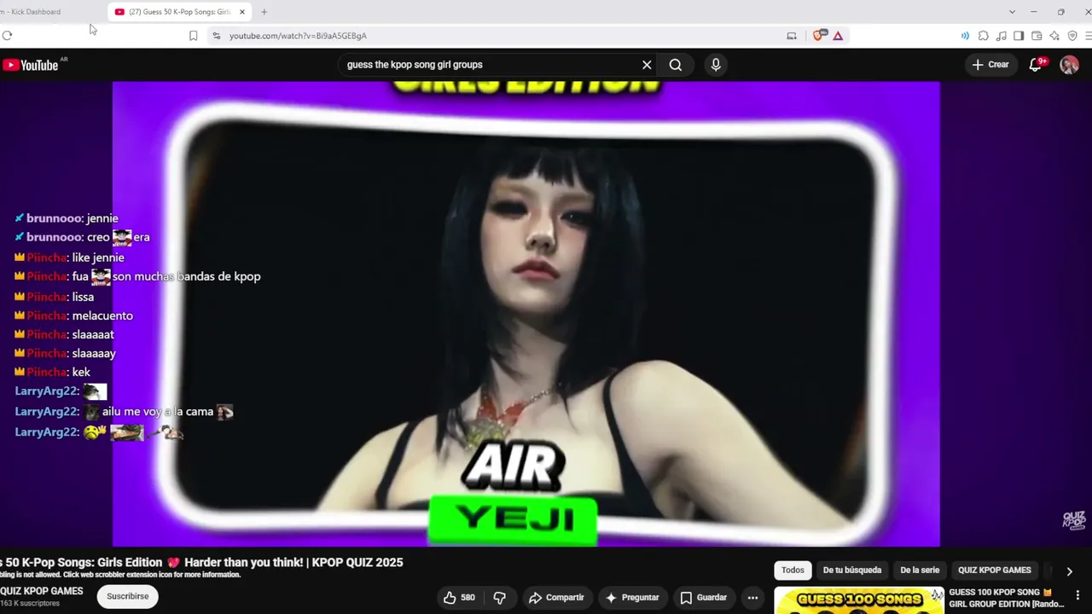1092x614 pixels.
Task: Reload the page with the refresh icon
Action: point(7,36)
